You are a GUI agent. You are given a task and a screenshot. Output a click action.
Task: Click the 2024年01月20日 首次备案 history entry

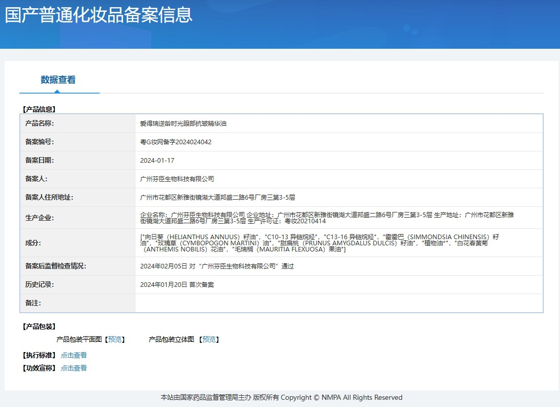tap(177, 285)
